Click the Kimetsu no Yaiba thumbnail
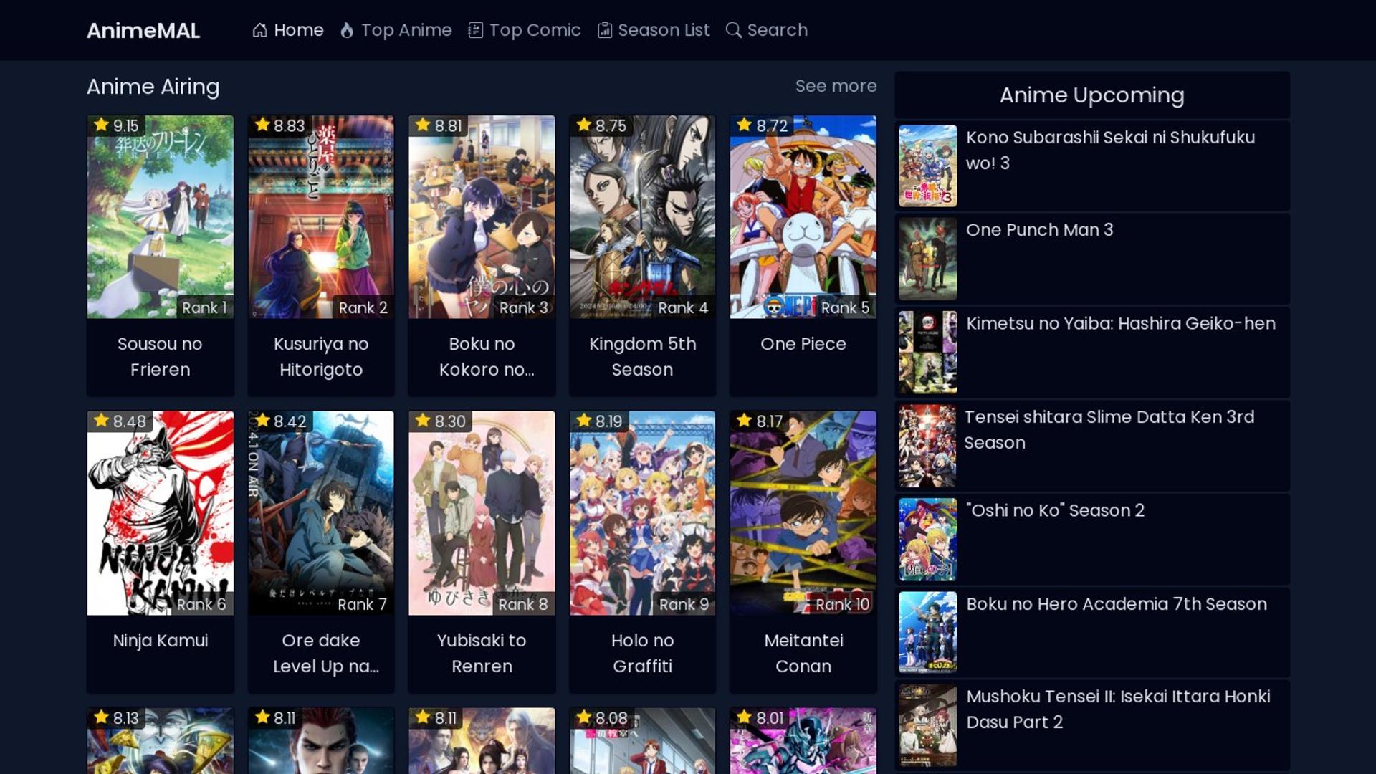Screen dimensions: 1376x774 927,353
